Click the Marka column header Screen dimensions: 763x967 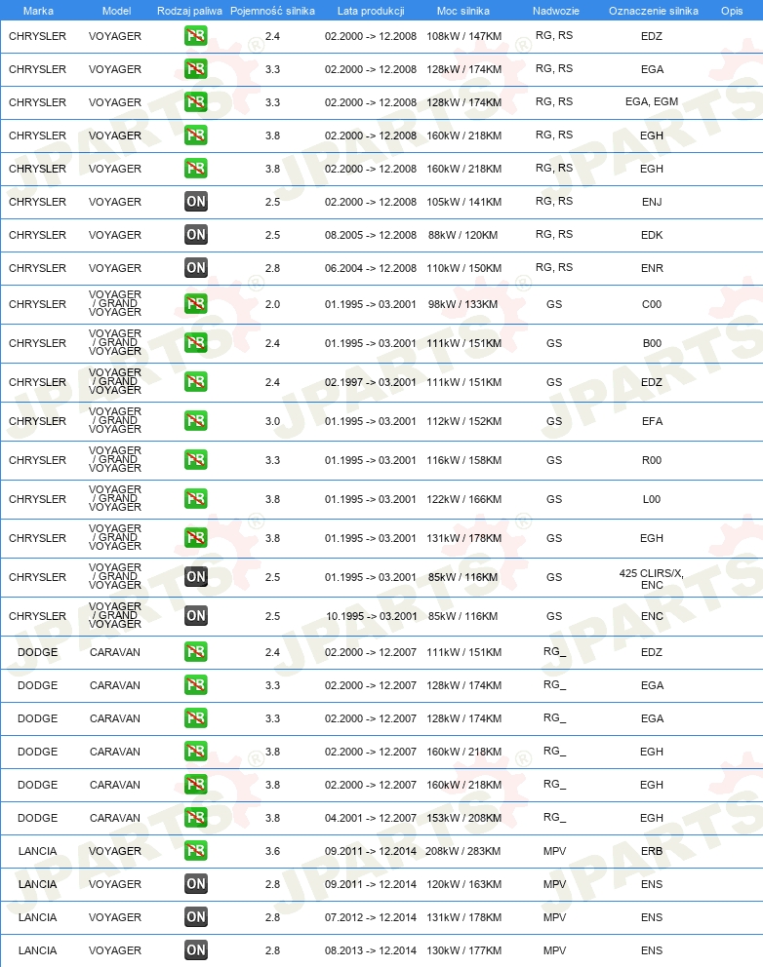[38, 11]
